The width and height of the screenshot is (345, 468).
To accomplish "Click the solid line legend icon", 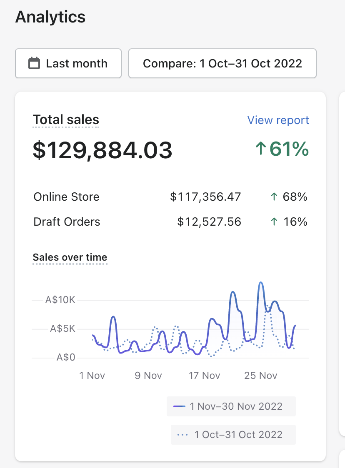I will [180, 406].
